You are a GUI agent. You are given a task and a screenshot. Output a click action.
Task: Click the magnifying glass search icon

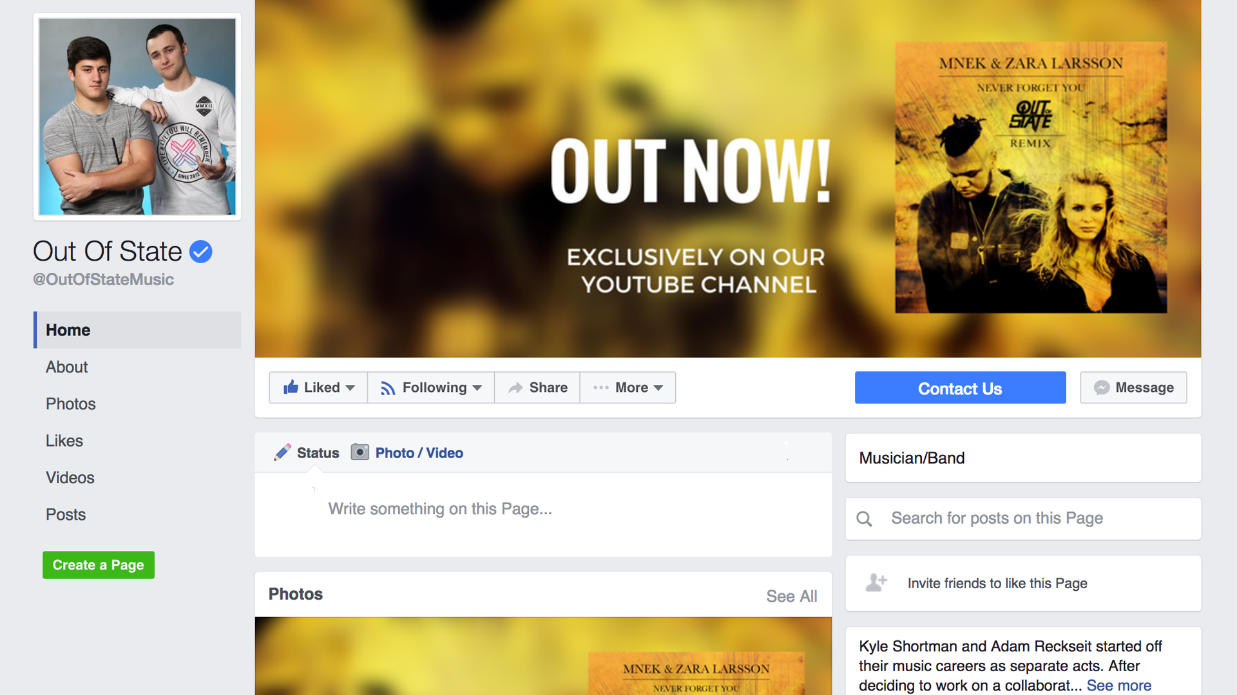coord(864,519)
